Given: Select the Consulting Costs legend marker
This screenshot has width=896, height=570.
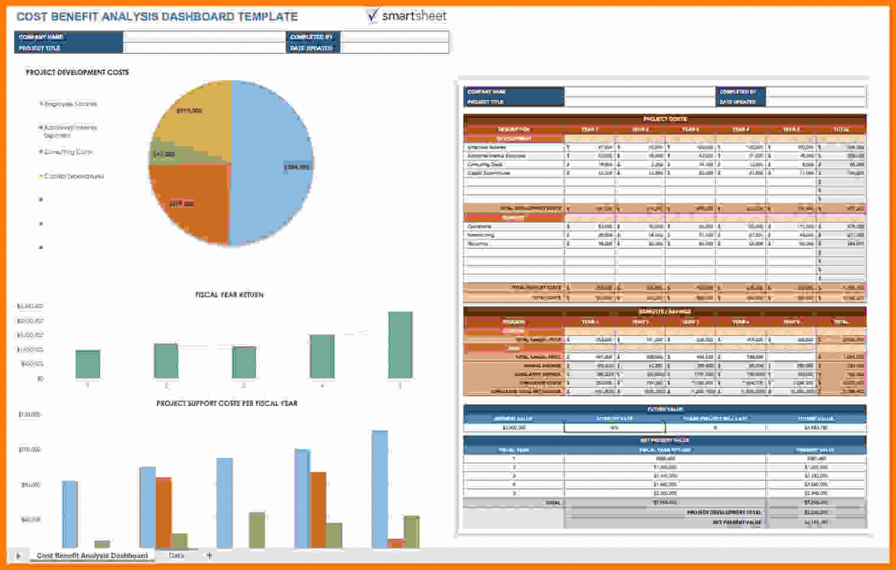Looking at the screenshot, I should 41,152.
